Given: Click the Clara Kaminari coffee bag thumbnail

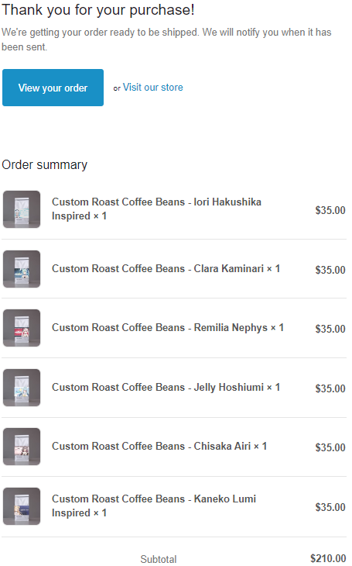Looking at the screenshot, I should (x=22, y=269).
